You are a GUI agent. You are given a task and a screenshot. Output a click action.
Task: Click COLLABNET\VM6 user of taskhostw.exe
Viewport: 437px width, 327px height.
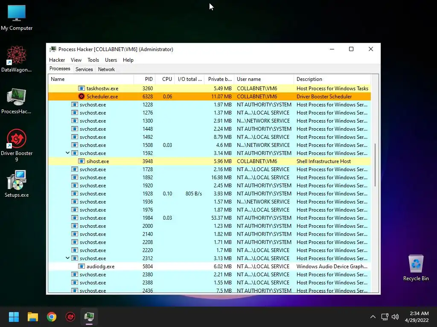point(257,89)
